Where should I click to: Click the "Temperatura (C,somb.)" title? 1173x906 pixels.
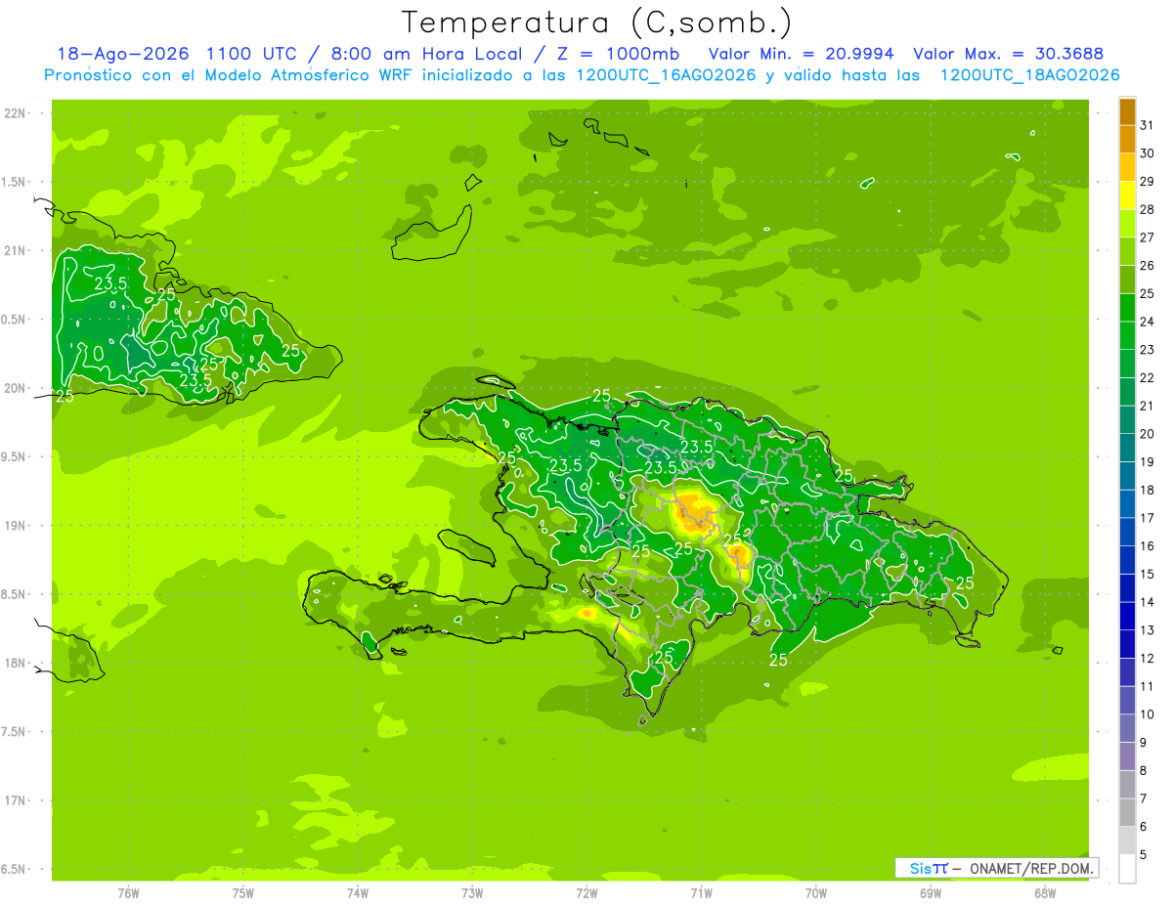tap(596, 22)
